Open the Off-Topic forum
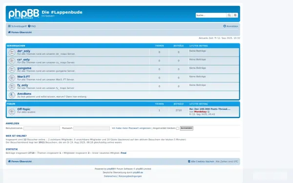Image resolution: width=293 pixels, height=183 pixels. 24,109
